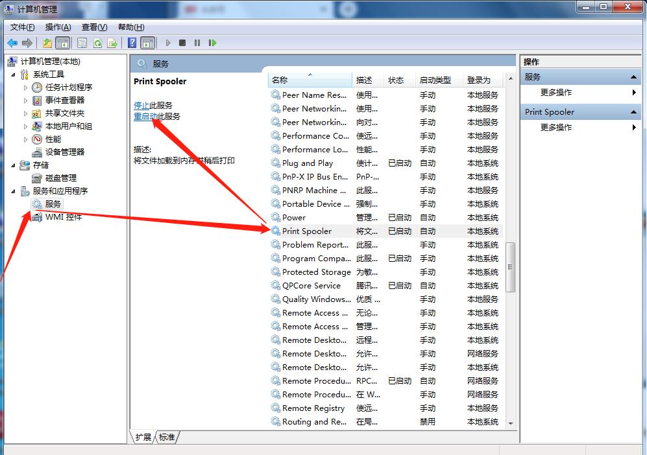Start the service using the play icon
Viewport: 647px width, 455px height.
pyautogui.click(x=167, y=43)
